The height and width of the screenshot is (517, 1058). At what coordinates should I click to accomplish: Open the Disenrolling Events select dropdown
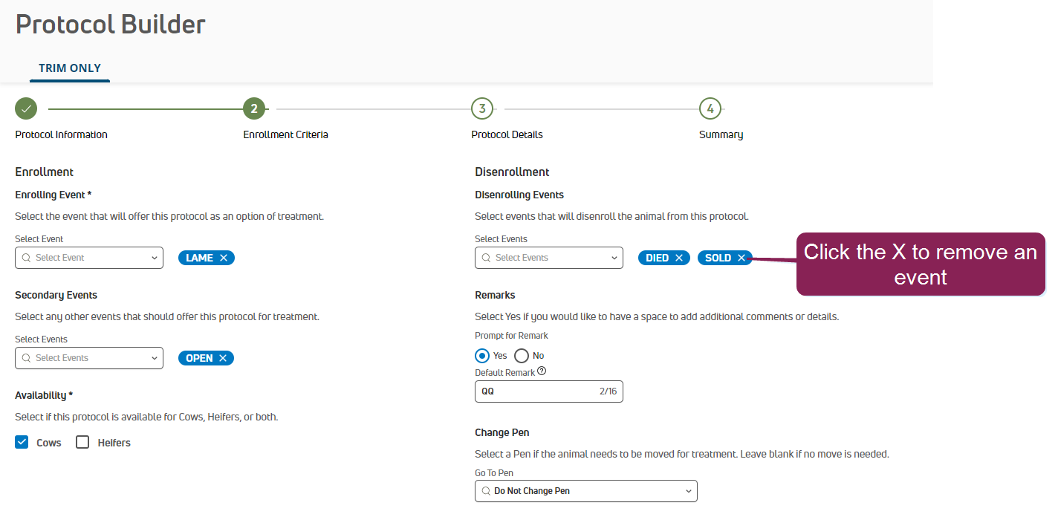(549, 258)
